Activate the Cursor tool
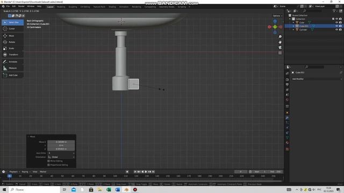344x193 pixels. click(13, 28)
